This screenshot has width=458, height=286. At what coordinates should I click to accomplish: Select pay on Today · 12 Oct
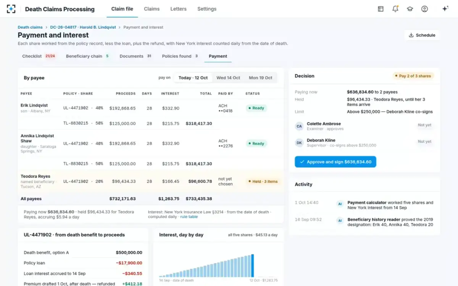(193, 78)
